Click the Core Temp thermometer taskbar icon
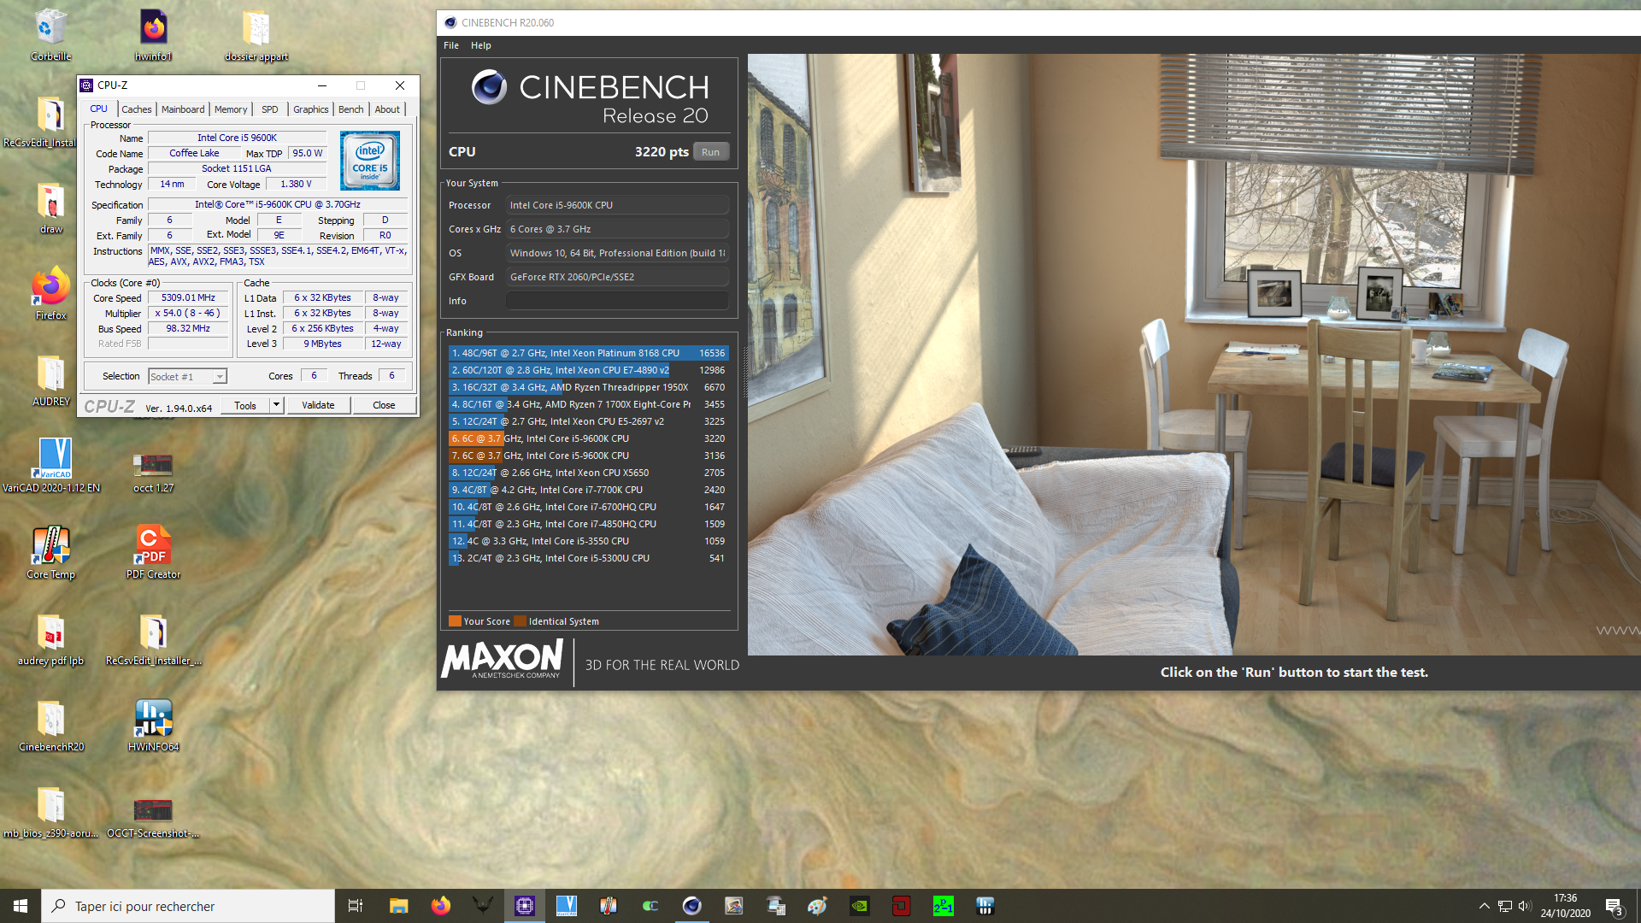This screenshot has width=1641, height=923. (609, 906)
